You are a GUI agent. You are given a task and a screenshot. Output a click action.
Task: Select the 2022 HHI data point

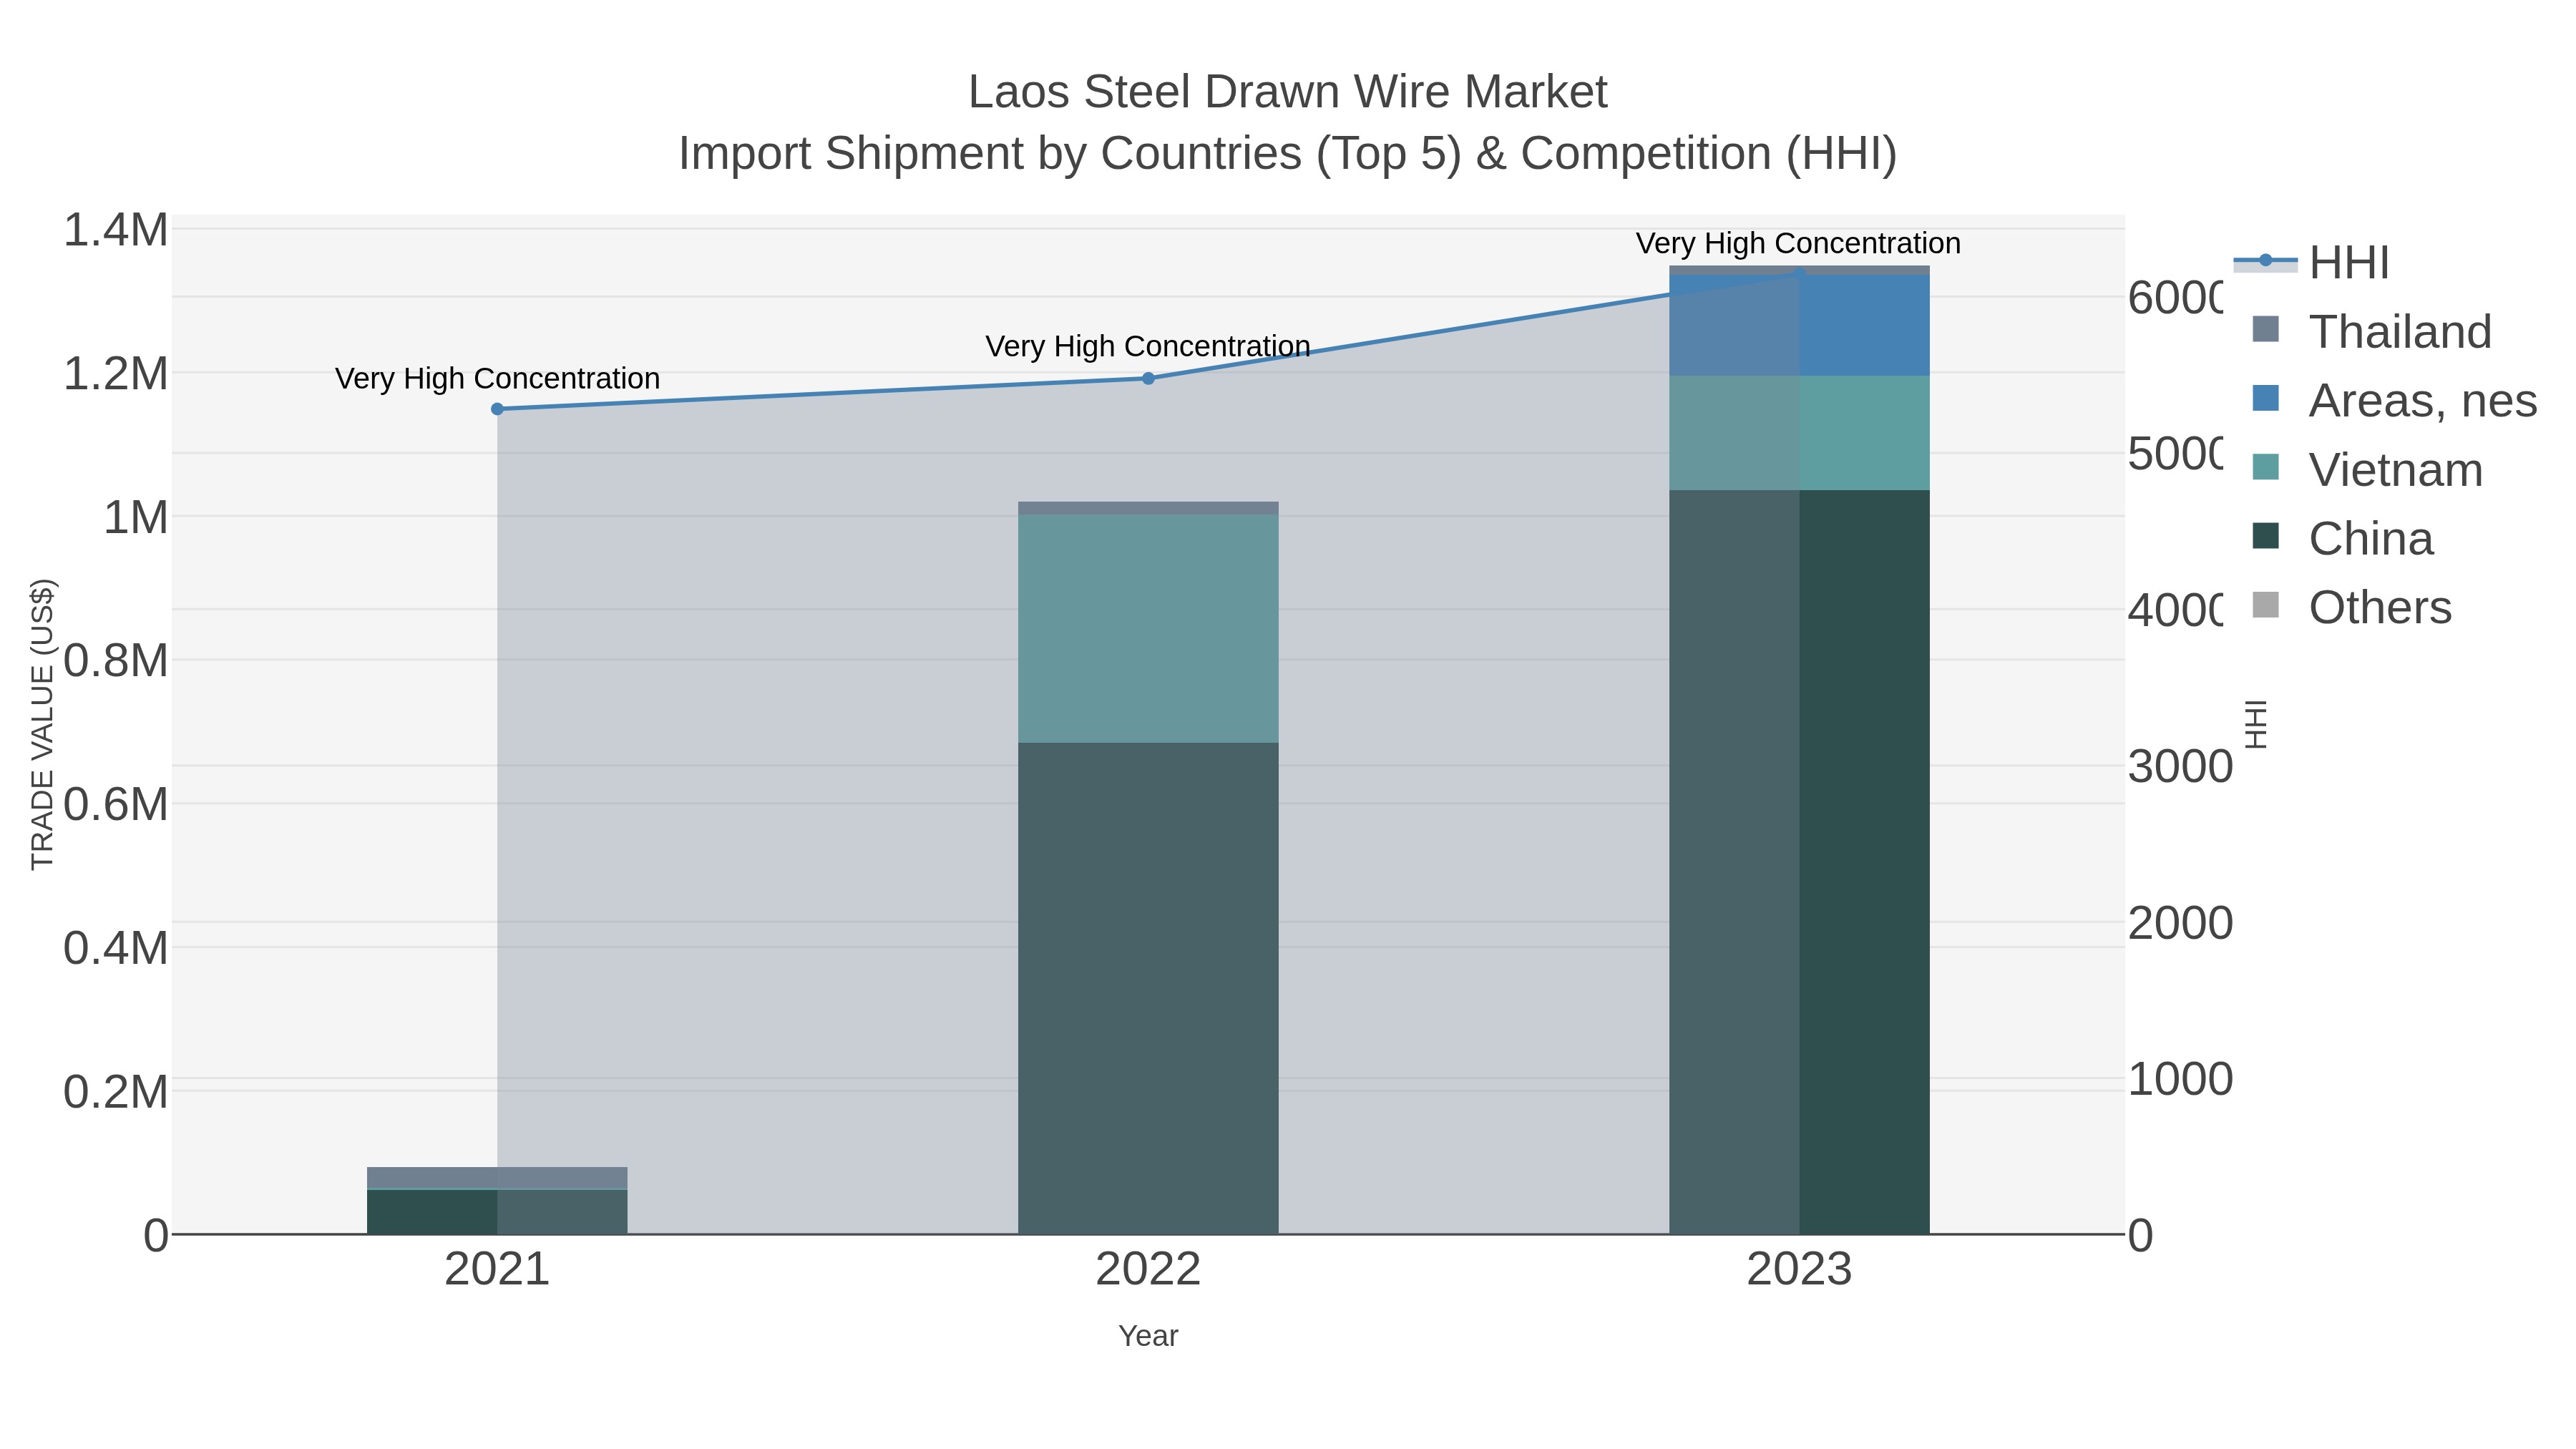click(x=1148, y=378)
